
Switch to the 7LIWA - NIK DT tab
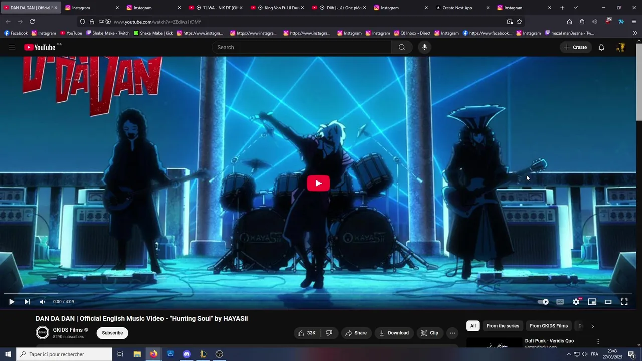click(x=216, y=8)
